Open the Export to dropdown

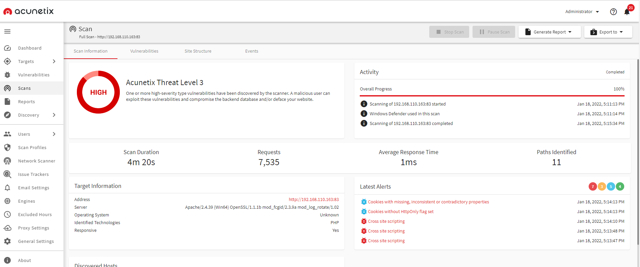[x=608, y=32]
